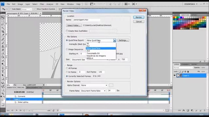Select the All Frames radio button
Image resolution: width=209 pixels, height=117 pixels.
click(67, 68)
